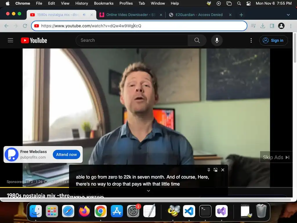Open Spotlight search in menu bar
Screen dimensions: 297x223
[x=239, y=3]
